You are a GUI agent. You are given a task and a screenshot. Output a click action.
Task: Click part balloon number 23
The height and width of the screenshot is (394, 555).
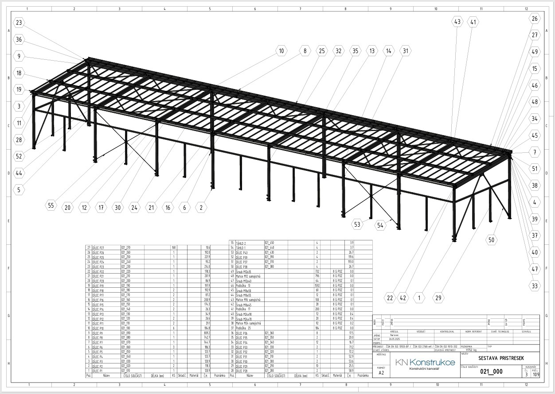[19, 23]
